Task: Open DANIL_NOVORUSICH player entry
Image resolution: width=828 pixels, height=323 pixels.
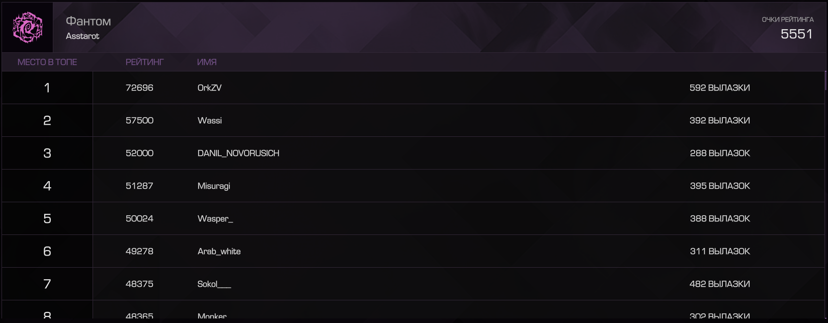Action: click(x=238, y=153)
